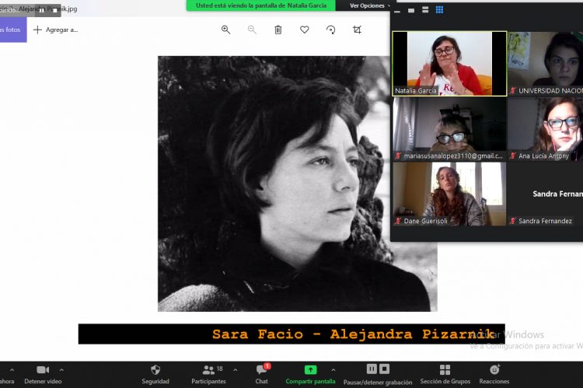
Task: Click the Agregar a... button
Action: click(55, 30)
